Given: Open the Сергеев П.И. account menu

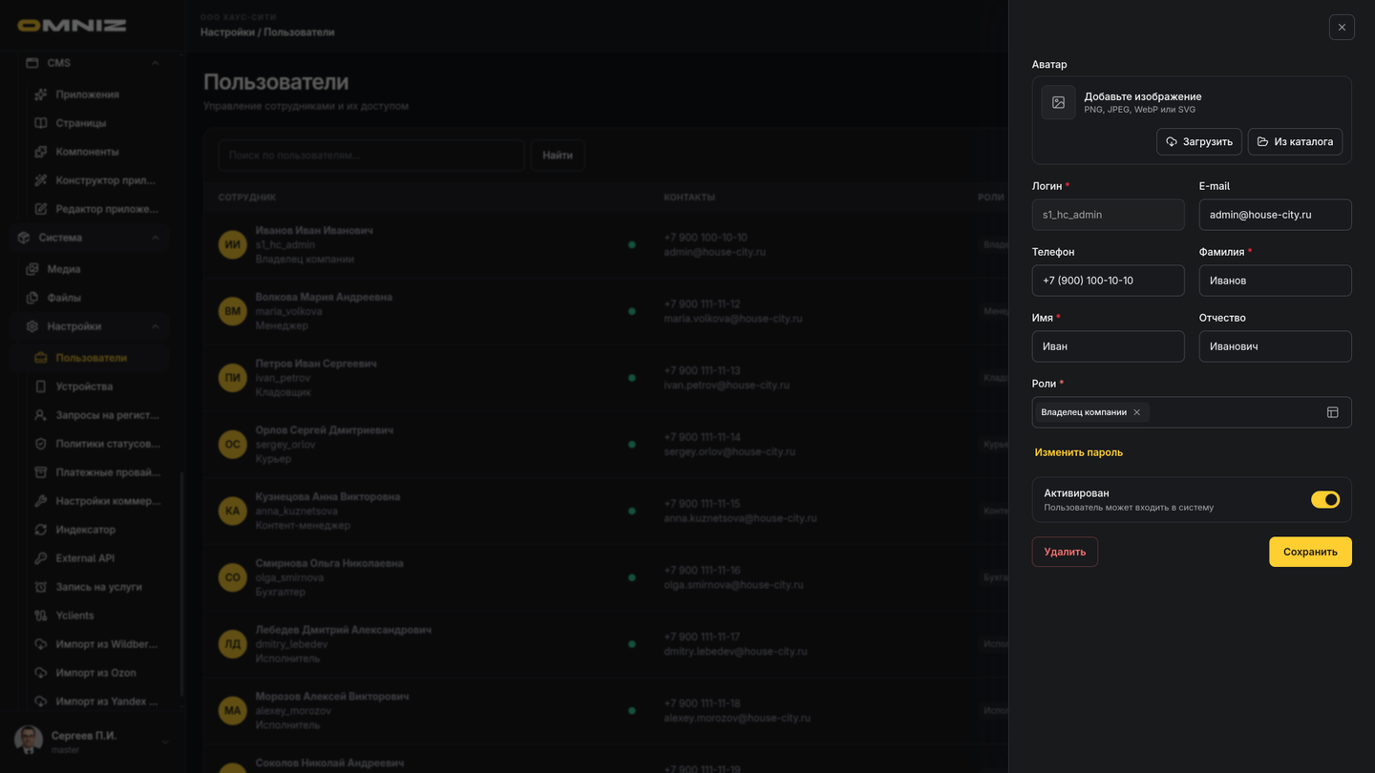Looking at the screenshot, I should tap(92, 741).
